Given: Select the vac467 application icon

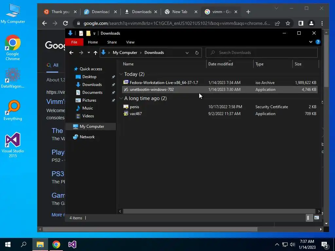Looking at the screenshot, I should click(x=126, y=113).
